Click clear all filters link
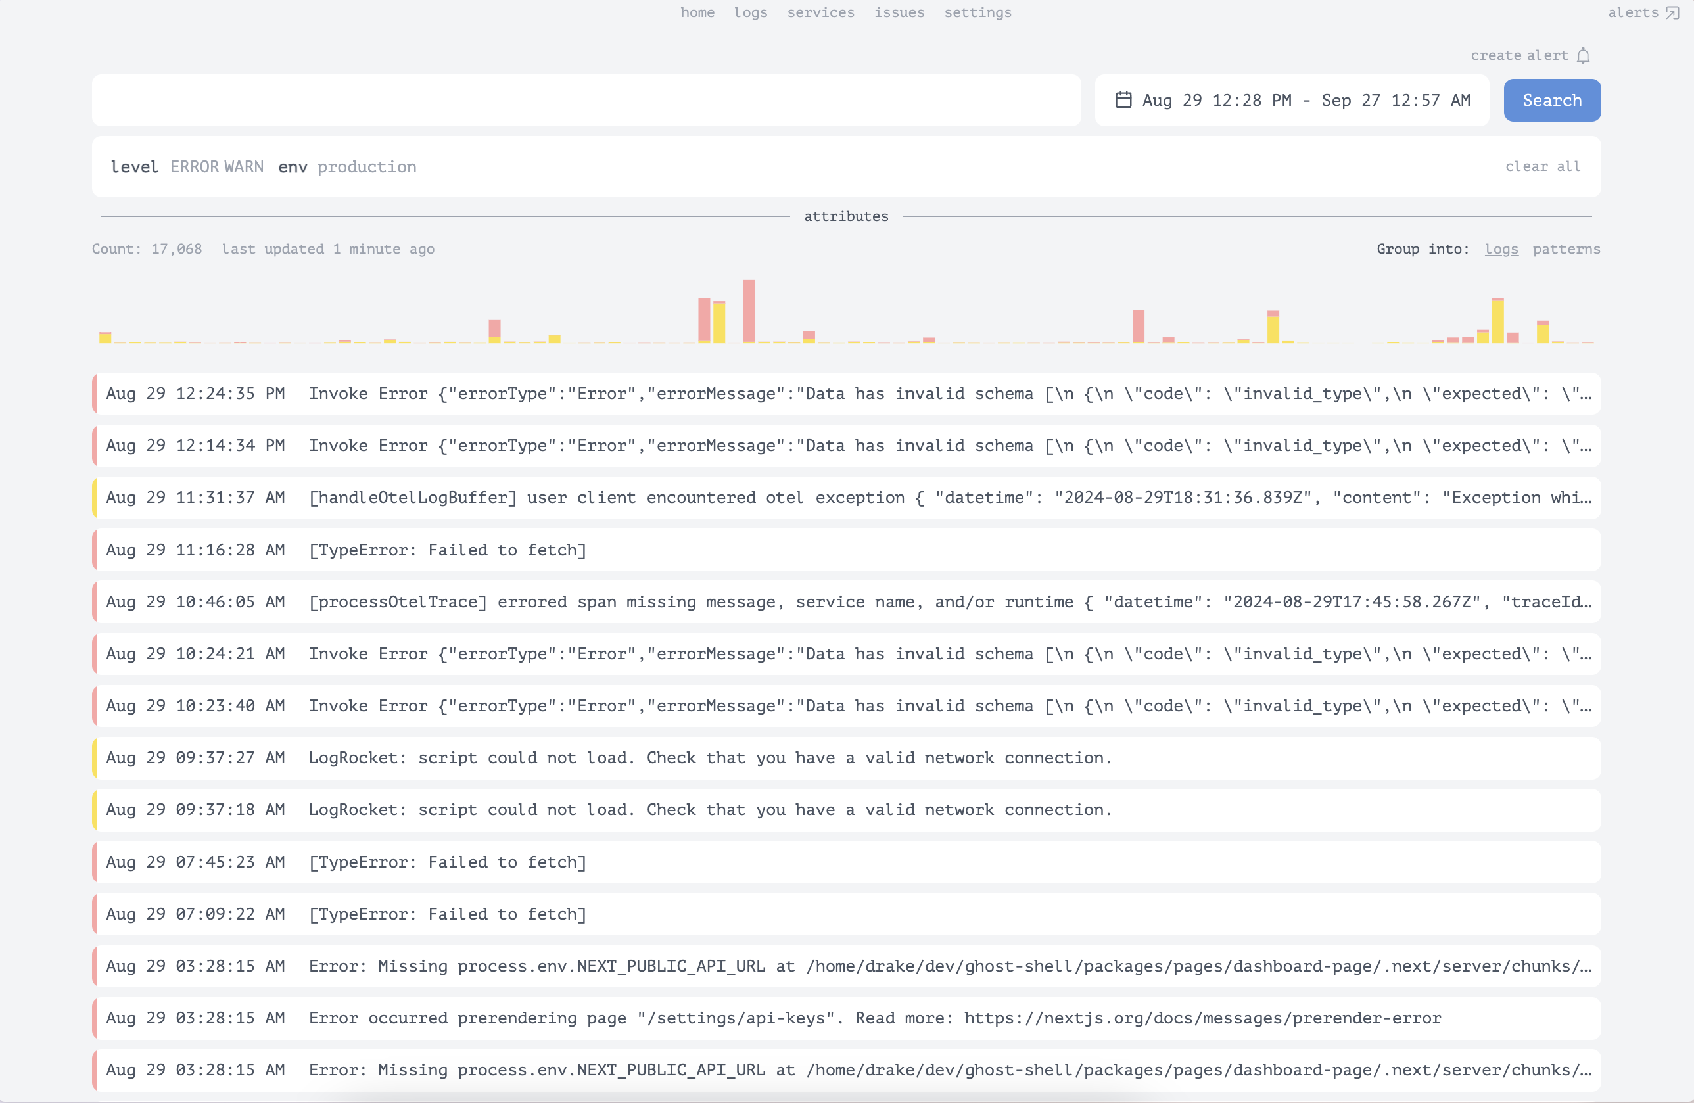 click(1542, 166)
